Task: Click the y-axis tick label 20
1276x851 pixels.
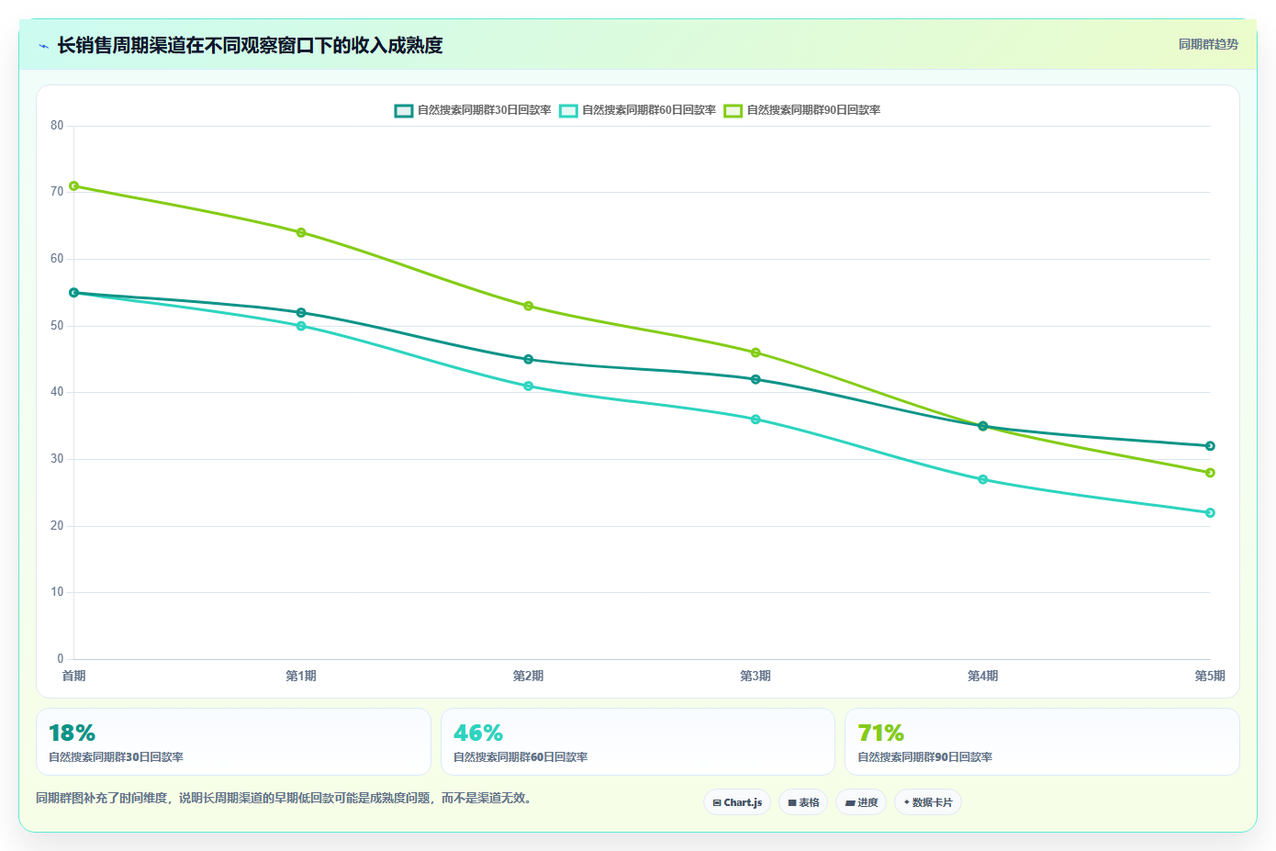Action: 57,526
